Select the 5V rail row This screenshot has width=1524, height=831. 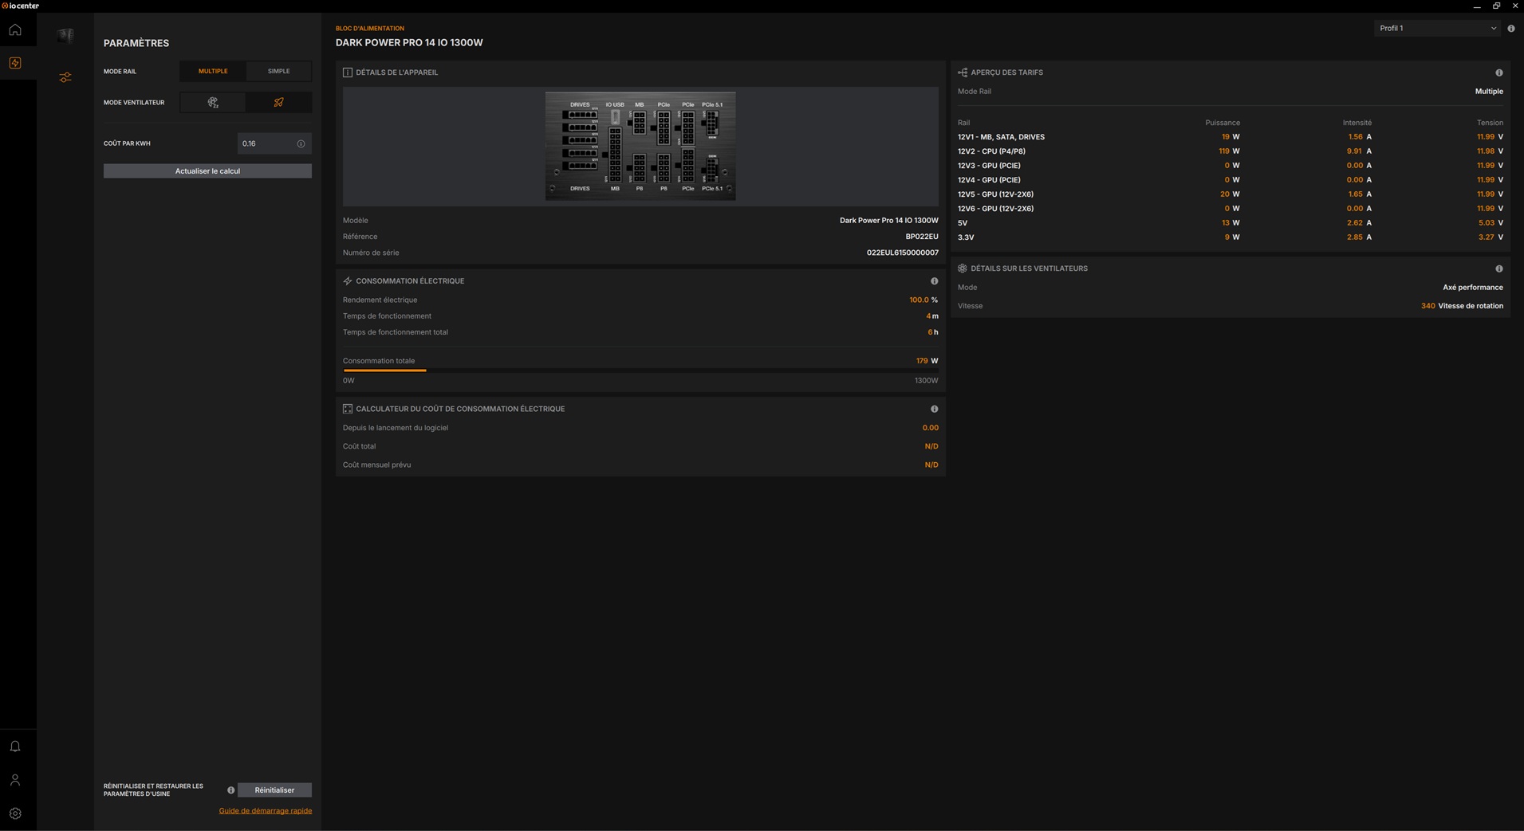coord(1231,223)
